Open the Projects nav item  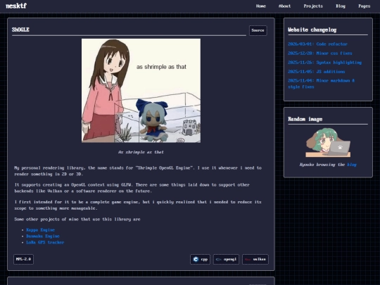pyautogui.click(x=313, y=6)
